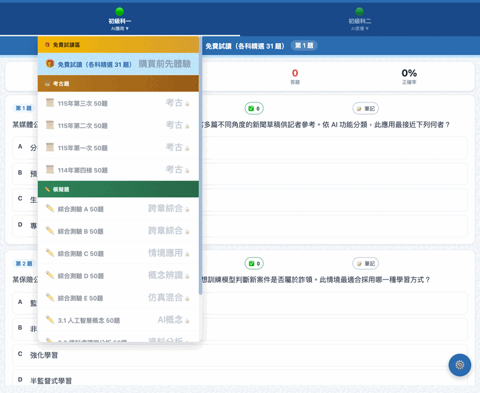
Task: Click the lock icon on 115年第三次 row
Action: click(x=187, y=104)
